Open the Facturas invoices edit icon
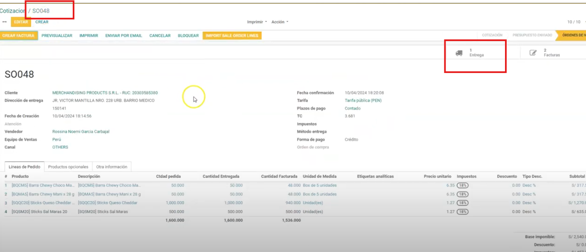 (x=533, y=53)
